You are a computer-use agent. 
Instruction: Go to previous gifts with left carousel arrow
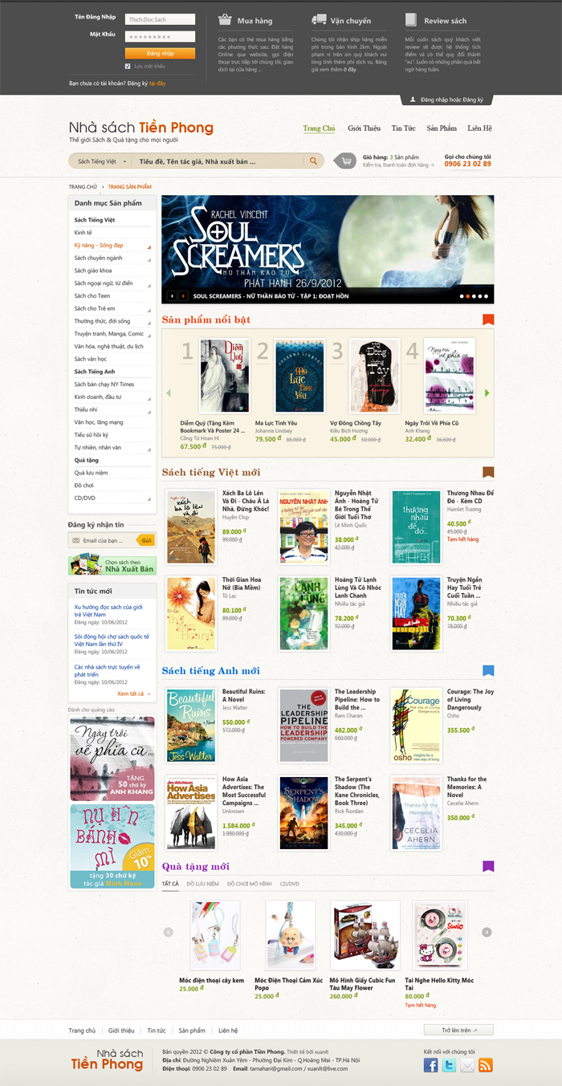(x=169, y=932)
